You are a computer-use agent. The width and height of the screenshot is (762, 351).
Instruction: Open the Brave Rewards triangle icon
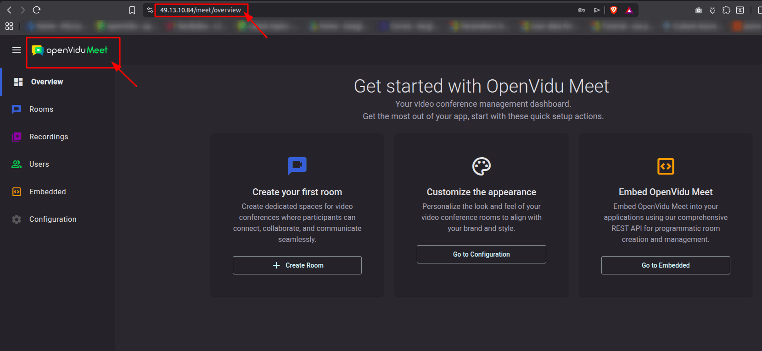[x=629, y=10]
